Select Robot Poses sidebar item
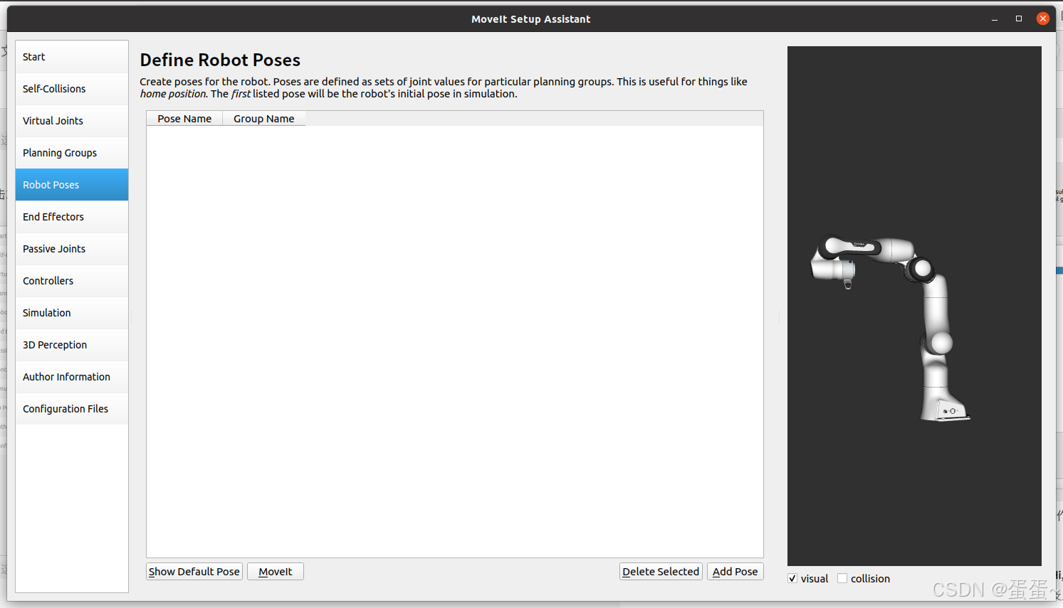1063x608 pixels. (72, 185)
